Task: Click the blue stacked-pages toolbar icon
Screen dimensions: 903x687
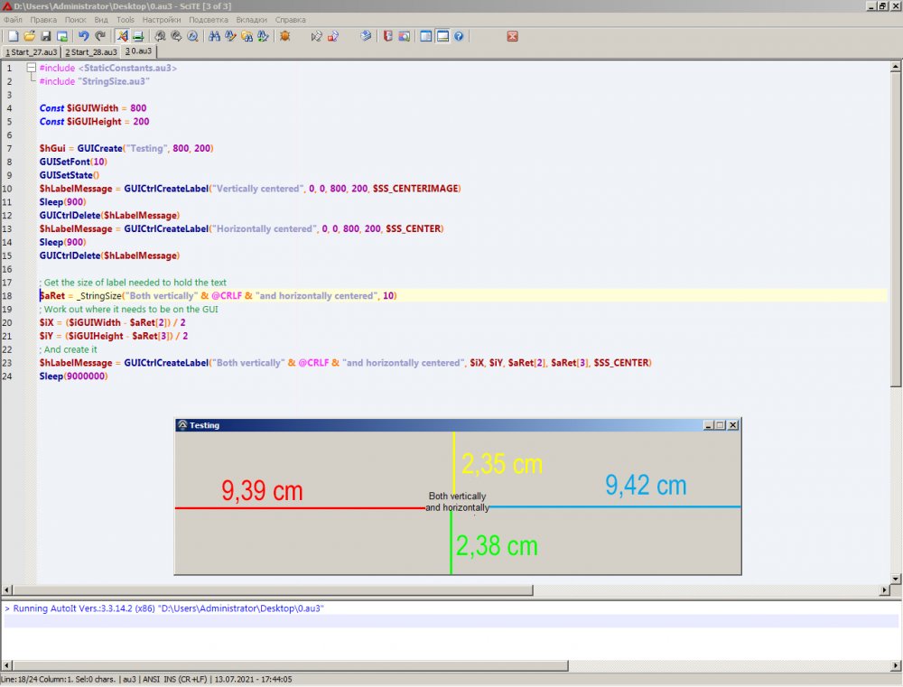Action: pyautogui.click(x=366, y=36)
